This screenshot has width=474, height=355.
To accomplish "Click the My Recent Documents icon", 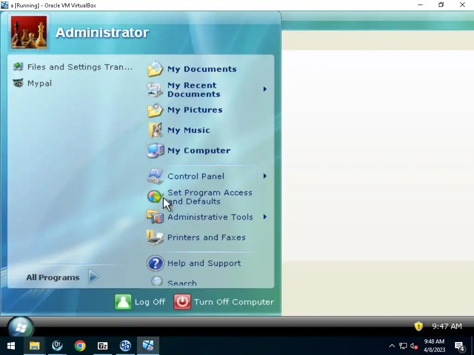I will (155, 89).
